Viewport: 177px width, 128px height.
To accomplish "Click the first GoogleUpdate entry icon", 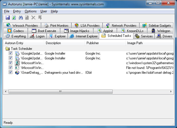I will pos(17,53).
